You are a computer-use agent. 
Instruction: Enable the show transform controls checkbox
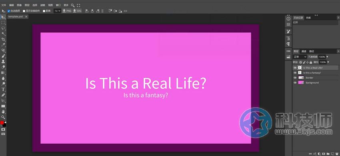point(24,11)
